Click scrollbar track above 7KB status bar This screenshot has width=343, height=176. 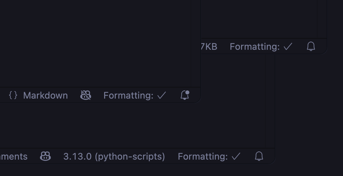(322, 19)
